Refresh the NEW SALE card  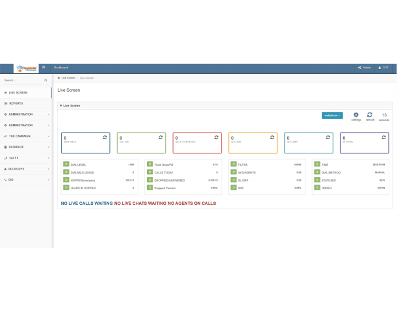105,138
